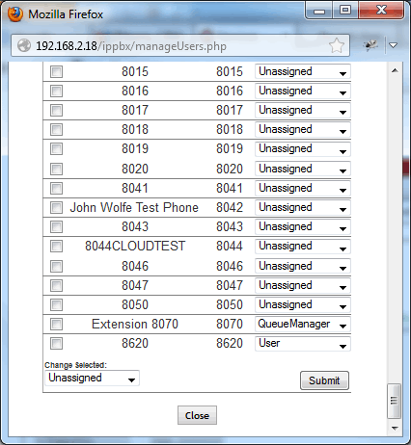
Task: Check the box for 8043
Action: click(x=56, y=226)
